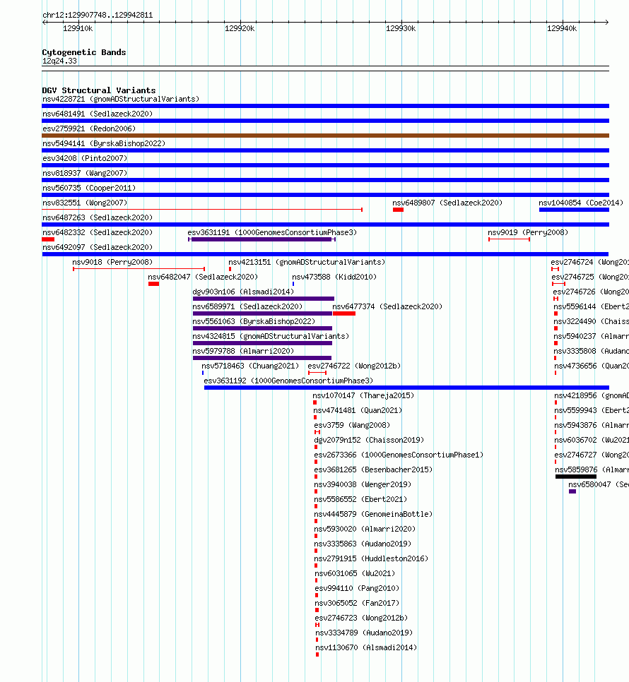Screen dimensions: 629x682
Task: Click the black nsv5859876 variant bar
Action: [576, 477]
